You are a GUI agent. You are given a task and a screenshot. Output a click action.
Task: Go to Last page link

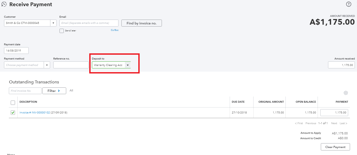(x=343, y=123)
